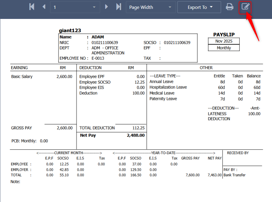Select Medical Leave row label

pos(162,93)
